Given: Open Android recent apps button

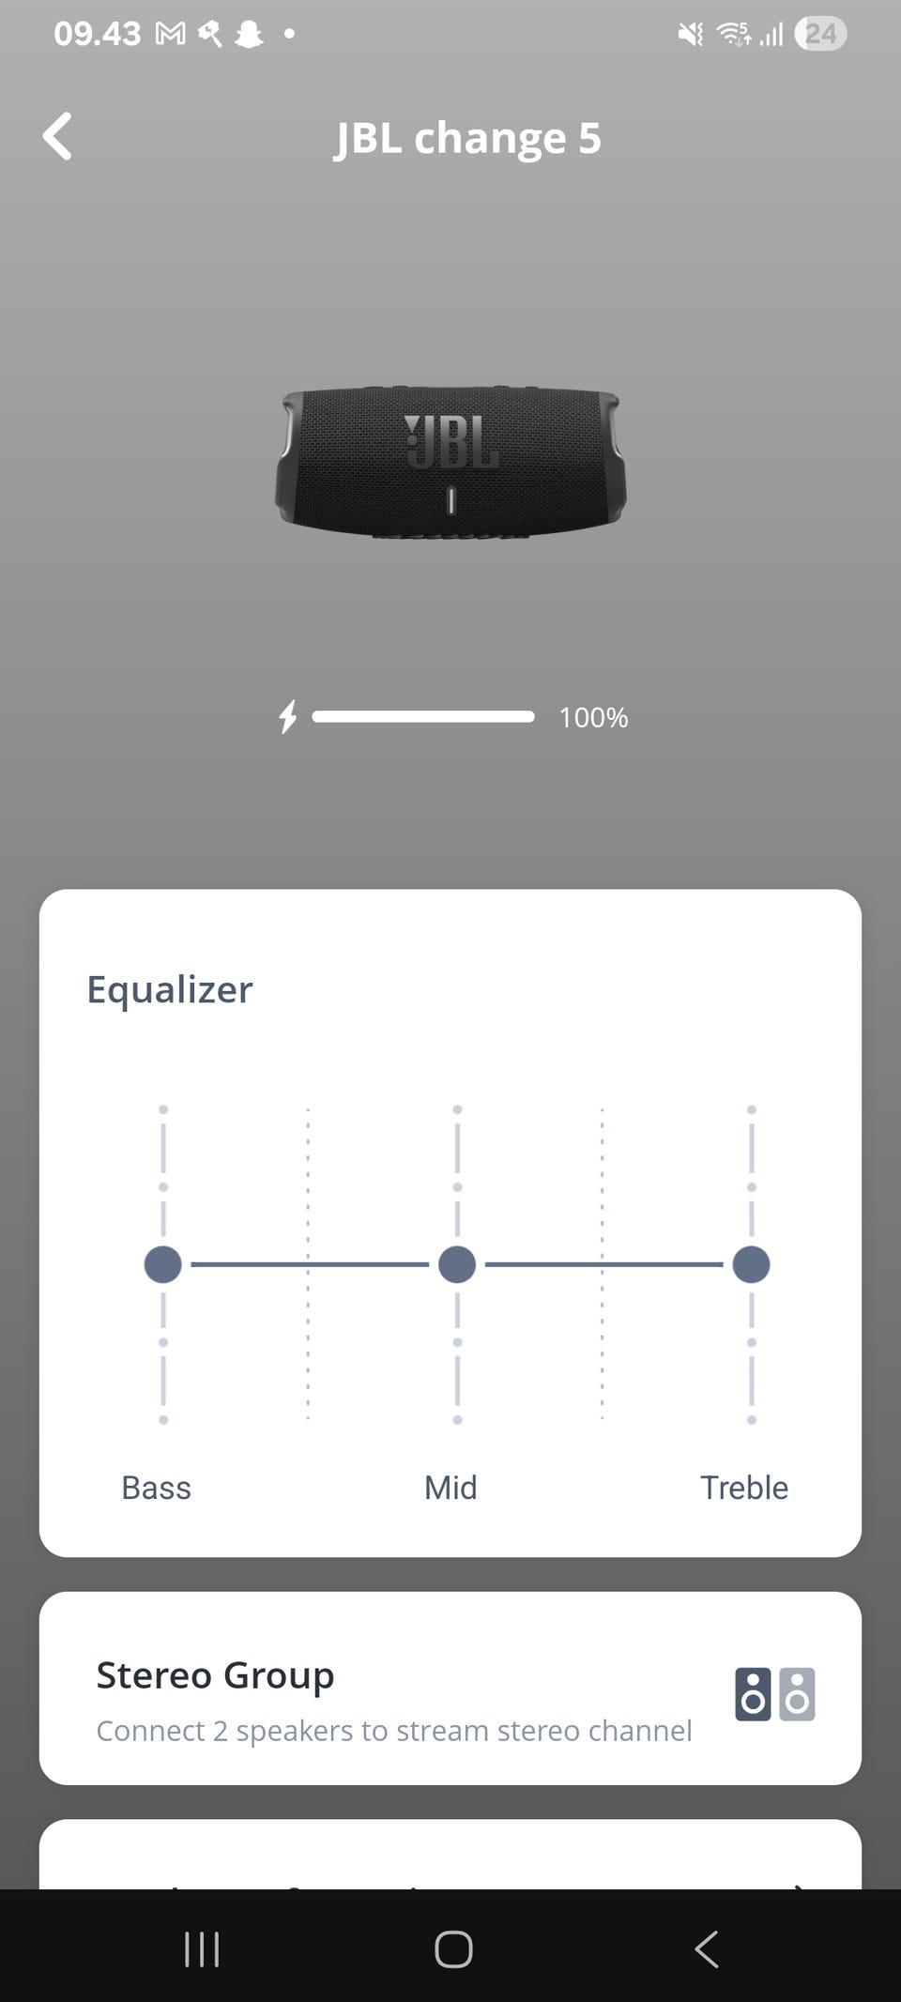Looking at the screenshot, I should 202,1949.
